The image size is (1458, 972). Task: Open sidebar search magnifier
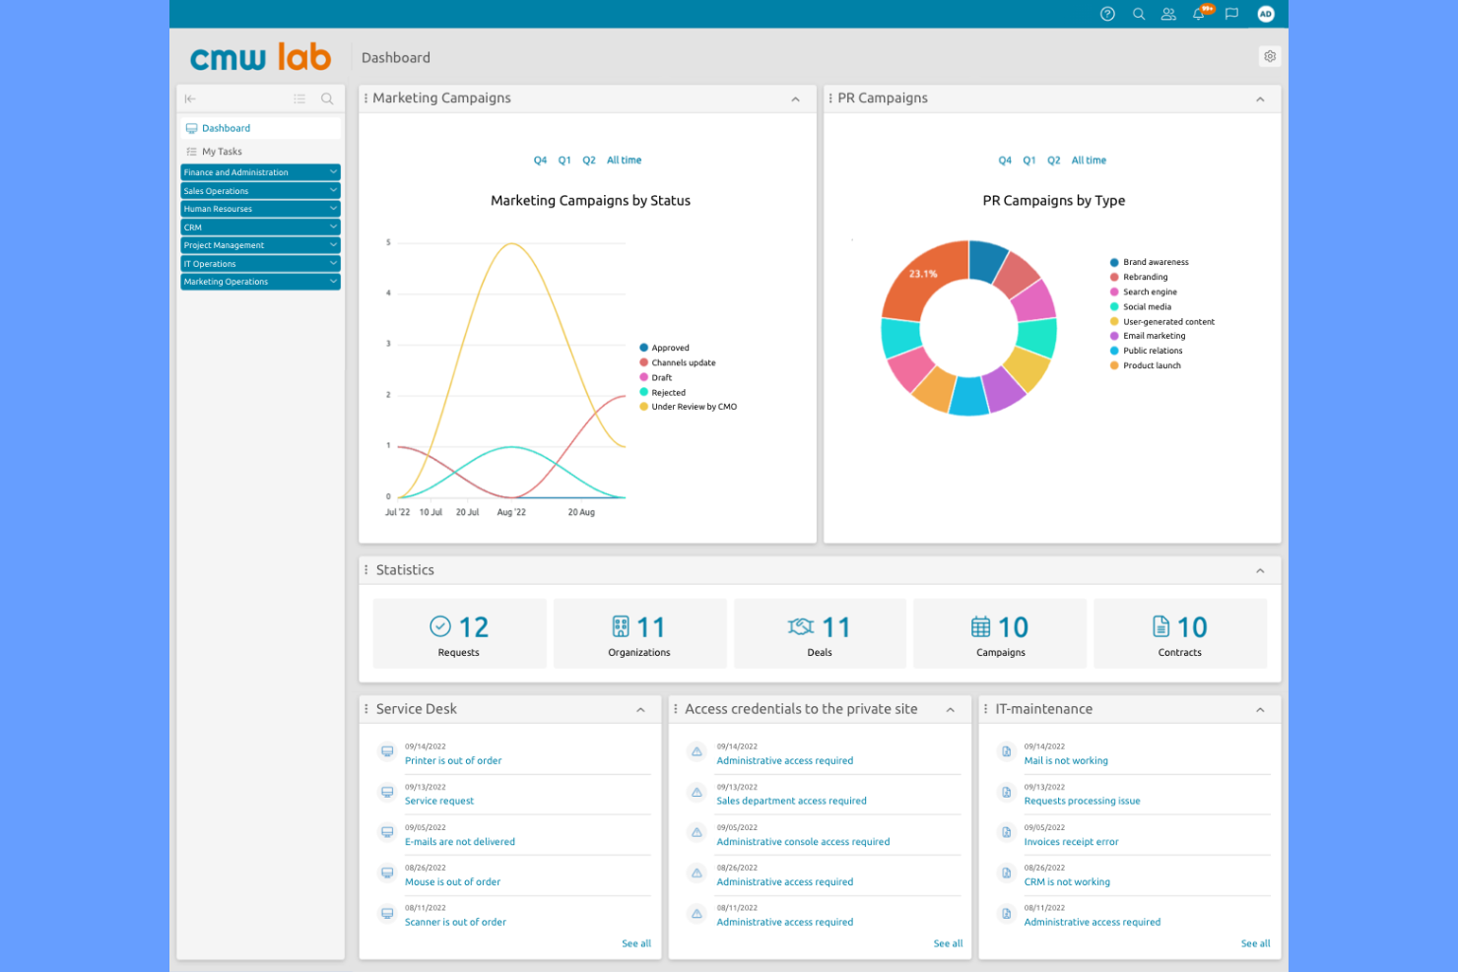tap(327, 98)
